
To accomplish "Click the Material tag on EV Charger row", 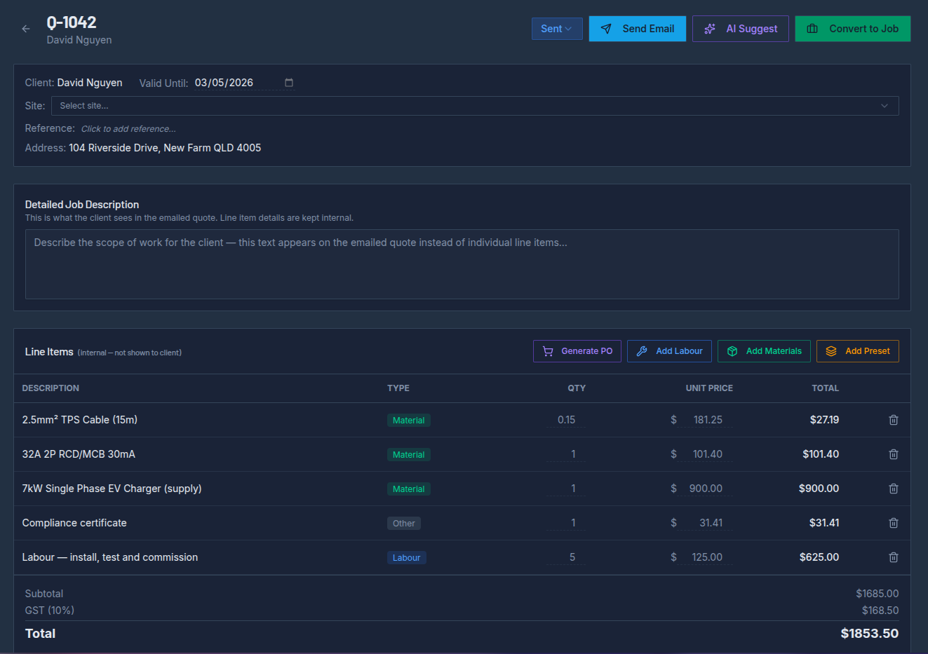I will [x=408, y=489].
